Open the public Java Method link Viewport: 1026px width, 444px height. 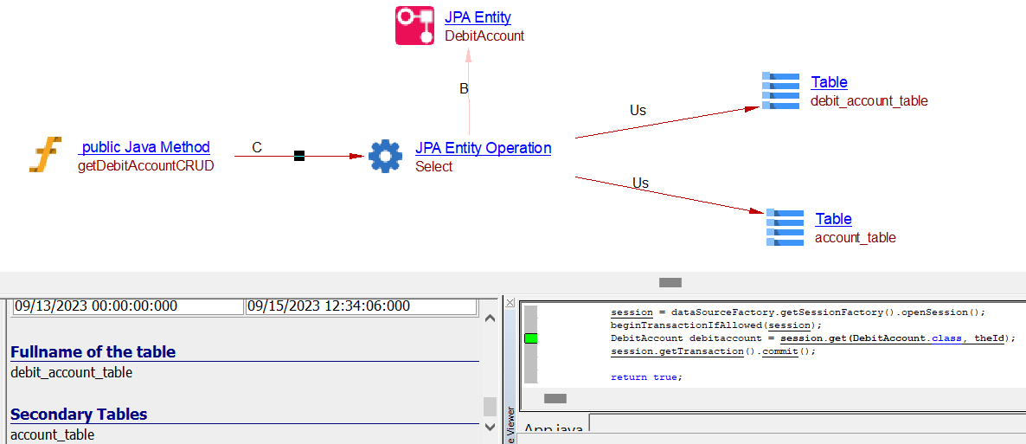click(x=145, y=147)
